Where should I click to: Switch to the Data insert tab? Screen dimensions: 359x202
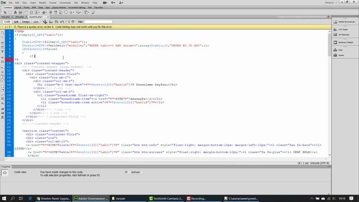41,7
